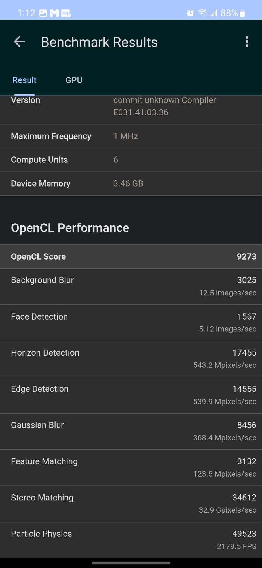This screenshot has height=568, width=262.
Task: Select the Background Blur result row
Action: click(131, 286)
